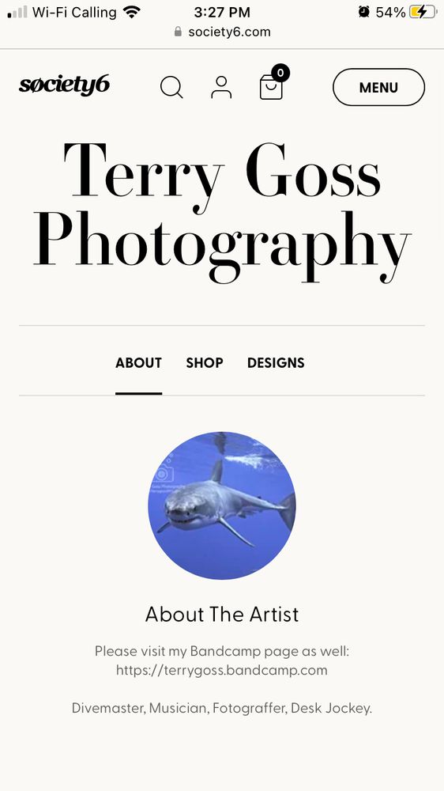The image size is (444, 791).
Task: Tap the lock icon beside society6.com
Action: (x=178, y=32)
